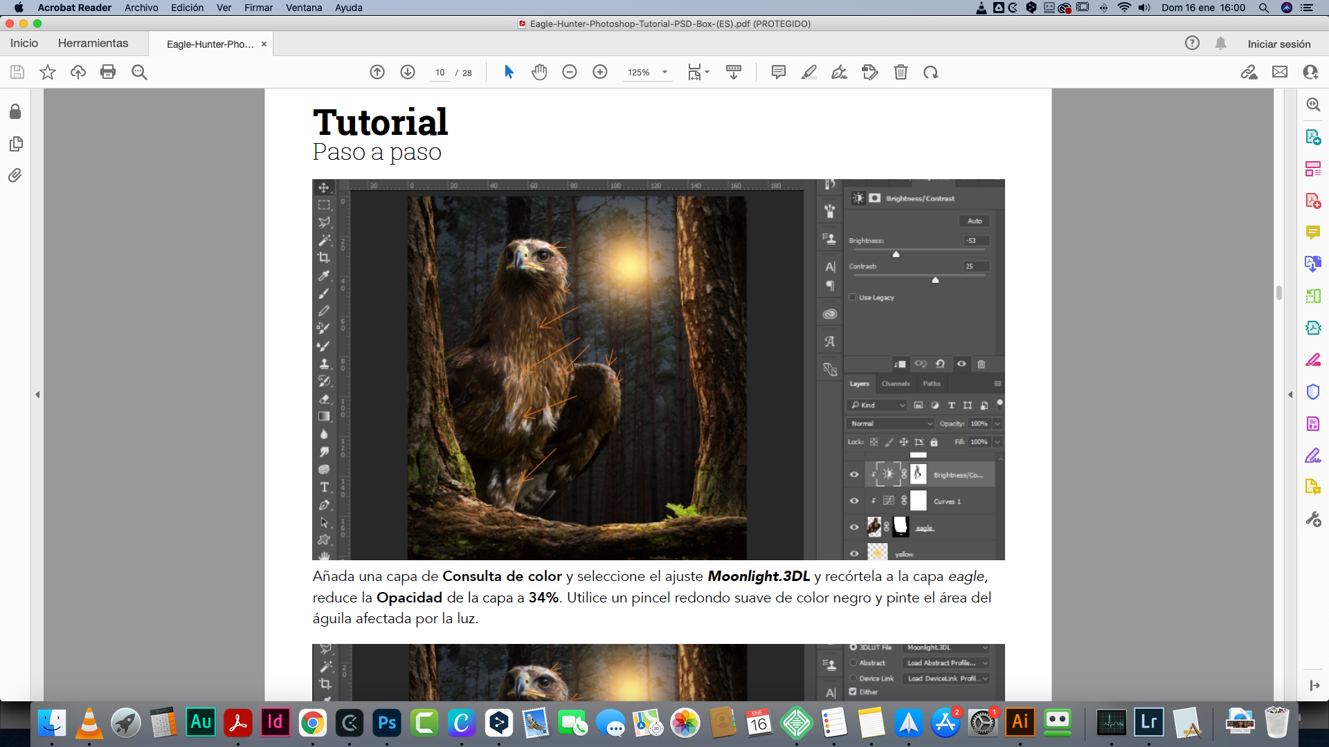Open page thumbnails panel in left sidebar
Viewport: 1329px width, 747px height.
[x=15, y=144]
